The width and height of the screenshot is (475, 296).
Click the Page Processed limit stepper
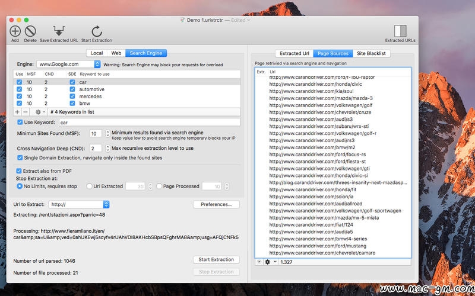(227, 186)
